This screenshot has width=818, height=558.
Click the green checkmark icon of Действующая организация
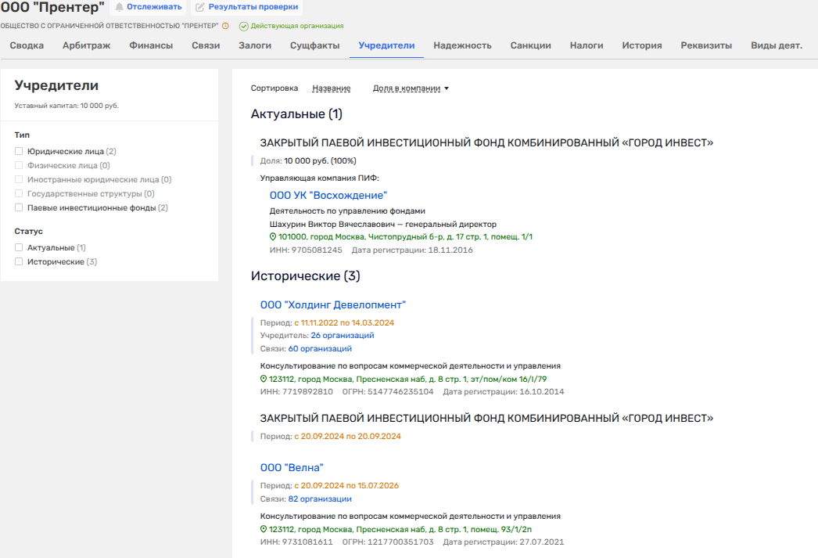tap(244, 26)
